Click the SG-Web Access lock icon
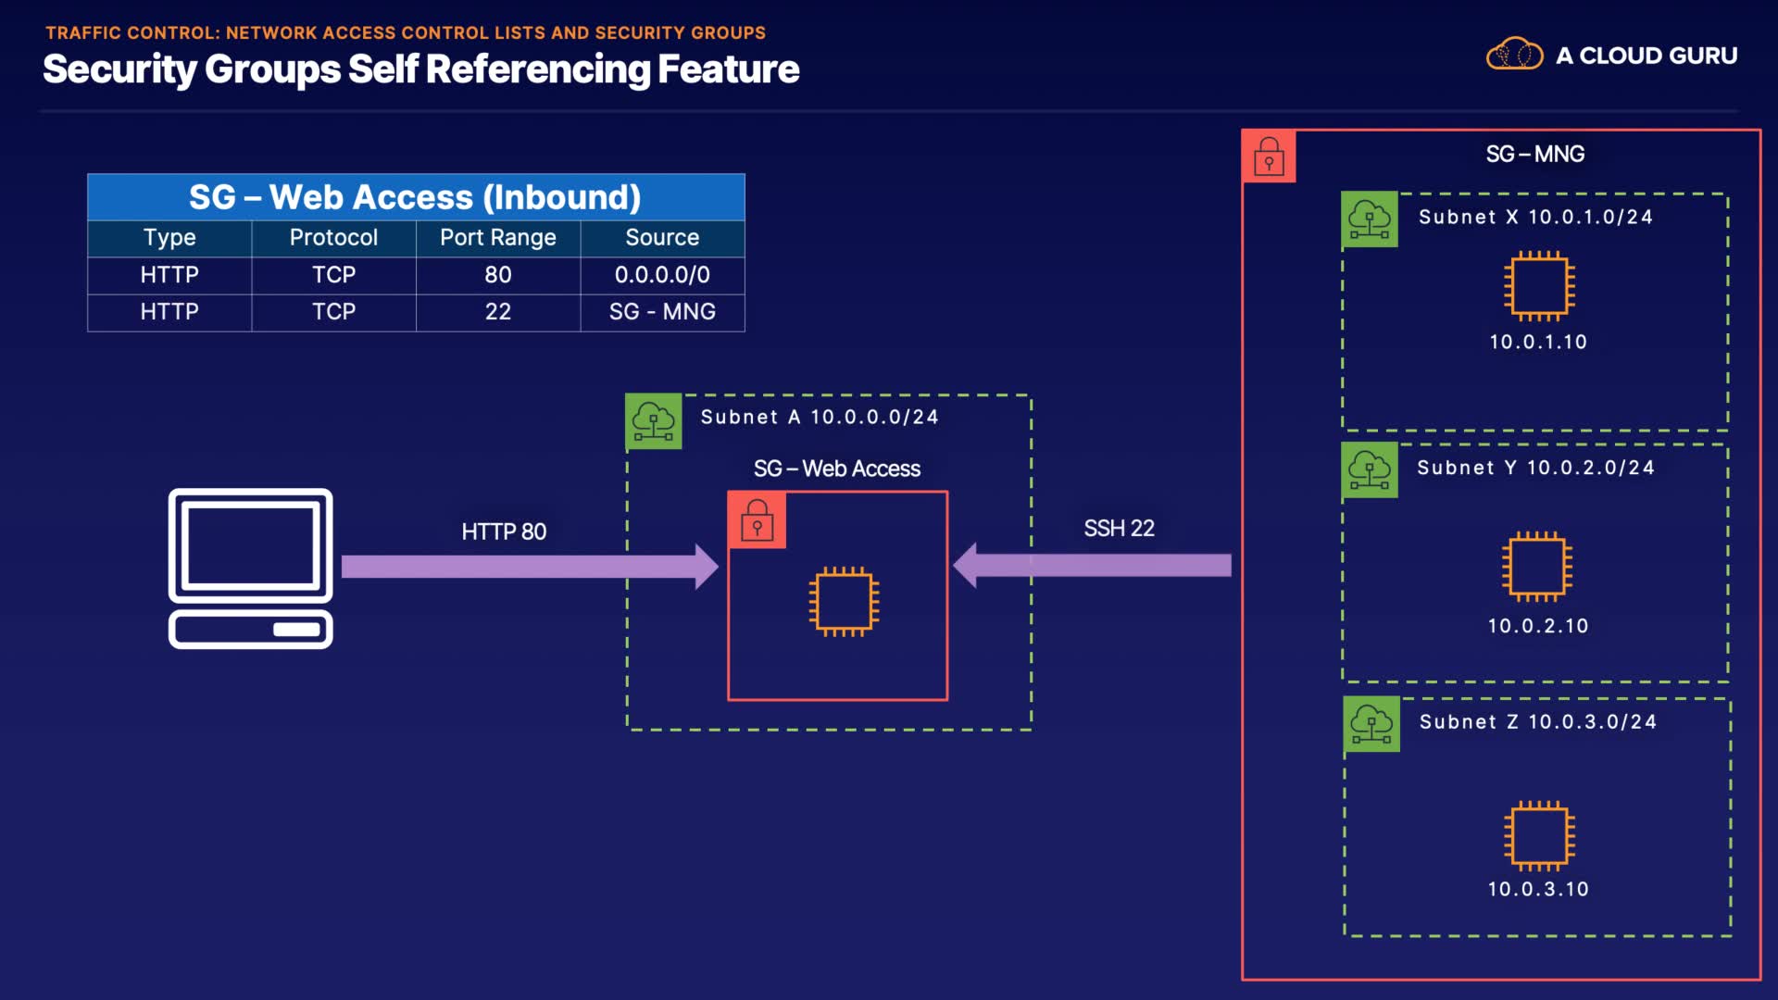 [x=757, y=520]
